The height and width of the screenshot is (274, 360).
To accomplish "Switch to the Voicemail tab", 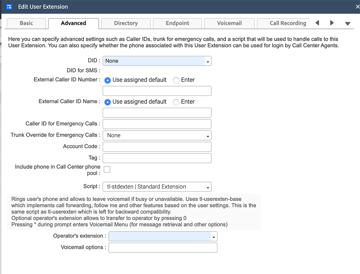I will tap(229, 23).
